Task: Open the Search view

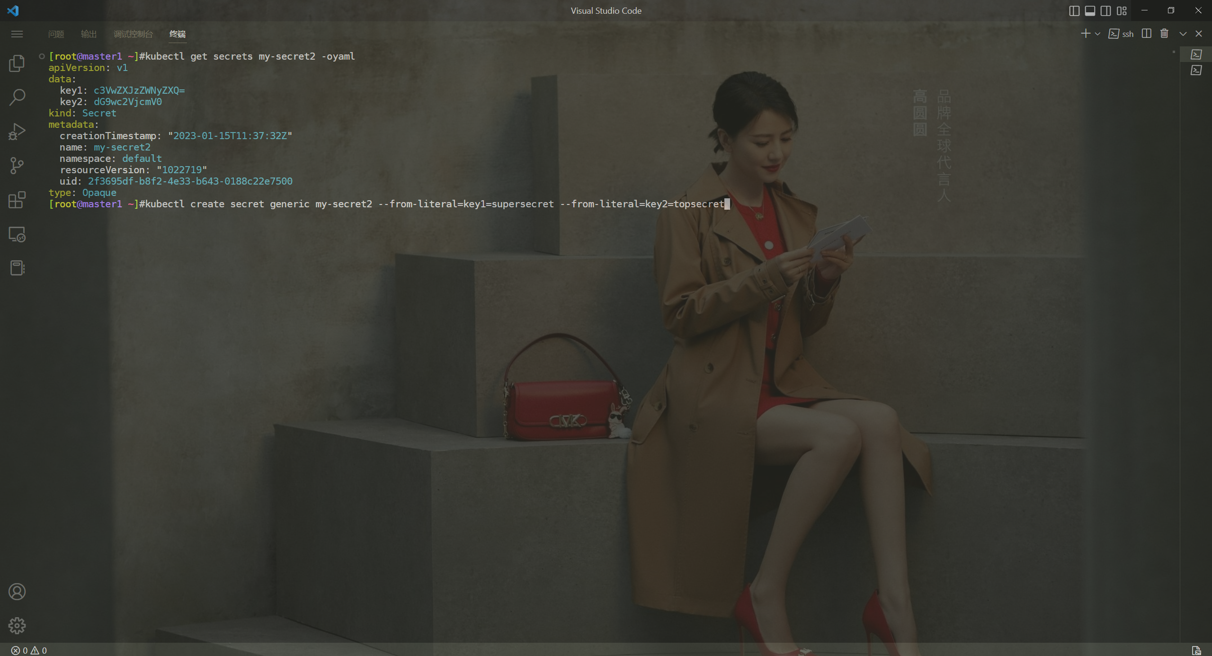Action: [x=17, y=98]
